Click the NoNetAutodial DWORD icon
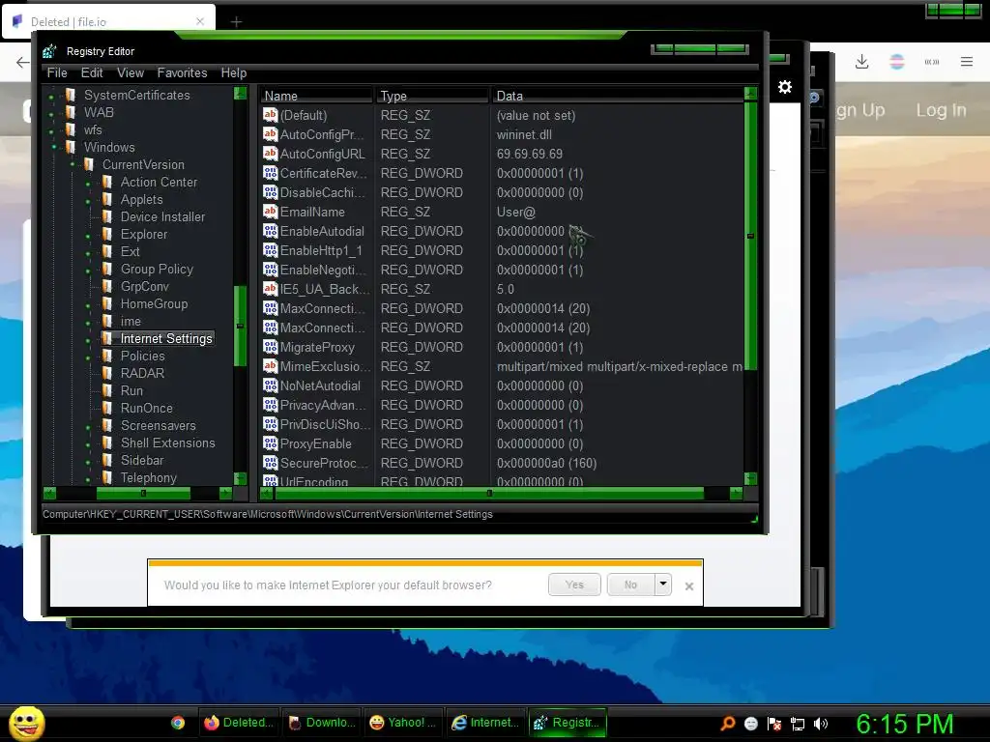The height and width of the screenshot is (742, 990). pos(271,385)
